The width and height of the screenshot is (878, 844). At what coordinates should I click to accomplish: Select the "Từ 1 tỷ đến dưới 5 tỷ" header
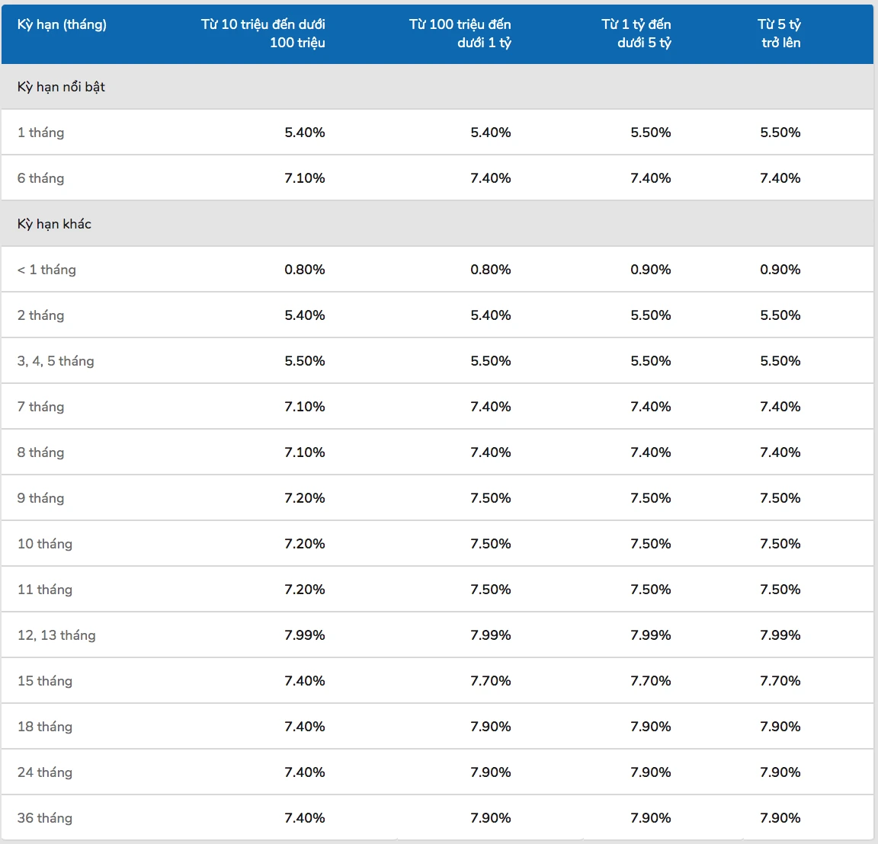(x=636, y=34)
